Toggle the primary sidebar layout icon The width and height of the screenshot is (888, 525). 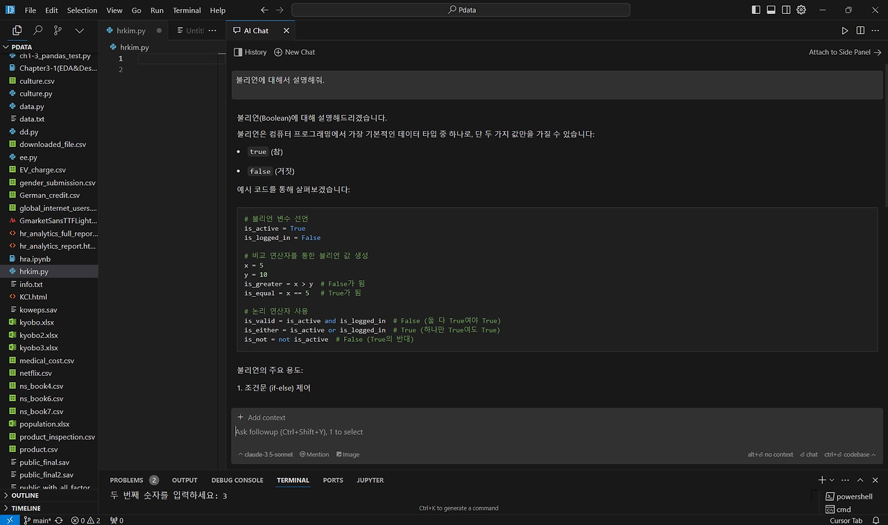click(x=756, y=10)
